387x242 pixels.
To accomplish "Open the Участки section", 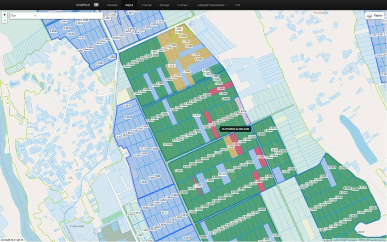I will click(x=146, y=5).
